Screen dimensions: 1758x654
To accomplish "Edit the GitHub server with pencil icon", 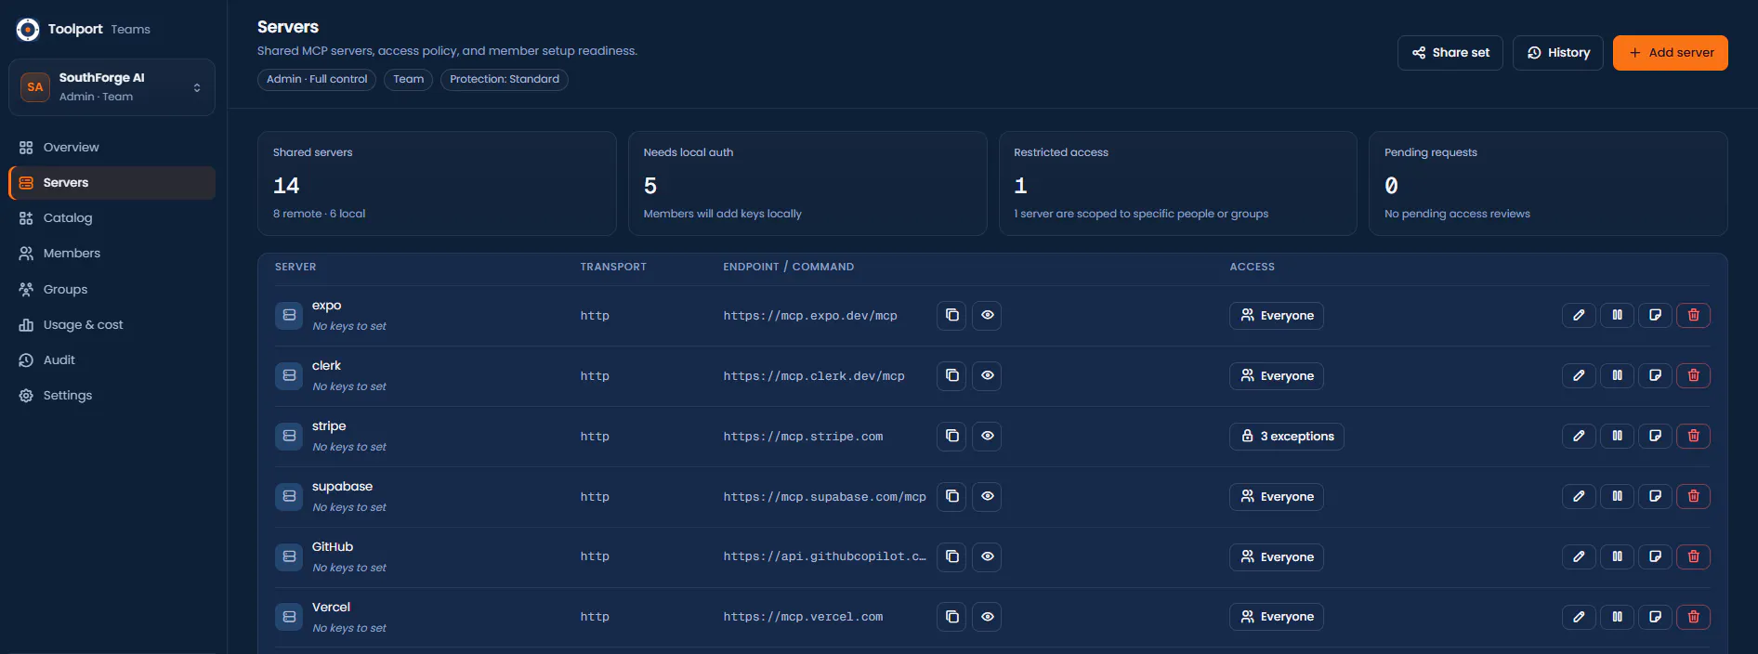I will (1579, 556).
